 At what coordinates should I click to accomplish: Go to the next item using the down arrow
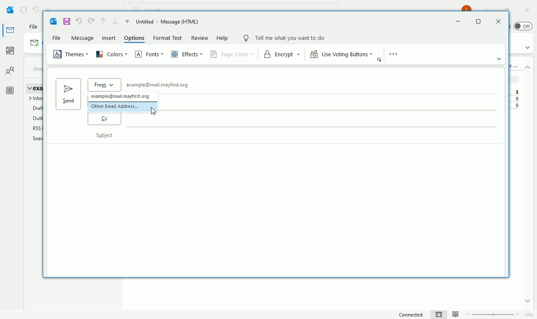pos(115,21)
